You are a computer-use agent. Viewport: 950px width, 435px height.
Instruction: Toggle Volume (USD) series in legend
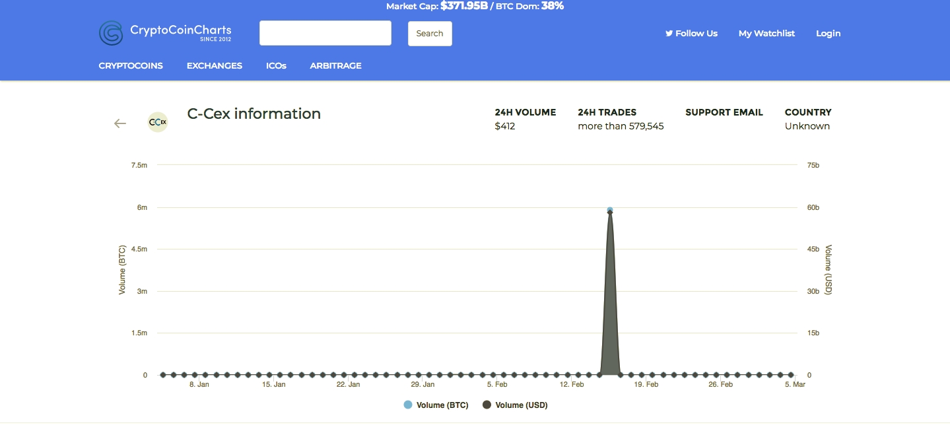515,405
